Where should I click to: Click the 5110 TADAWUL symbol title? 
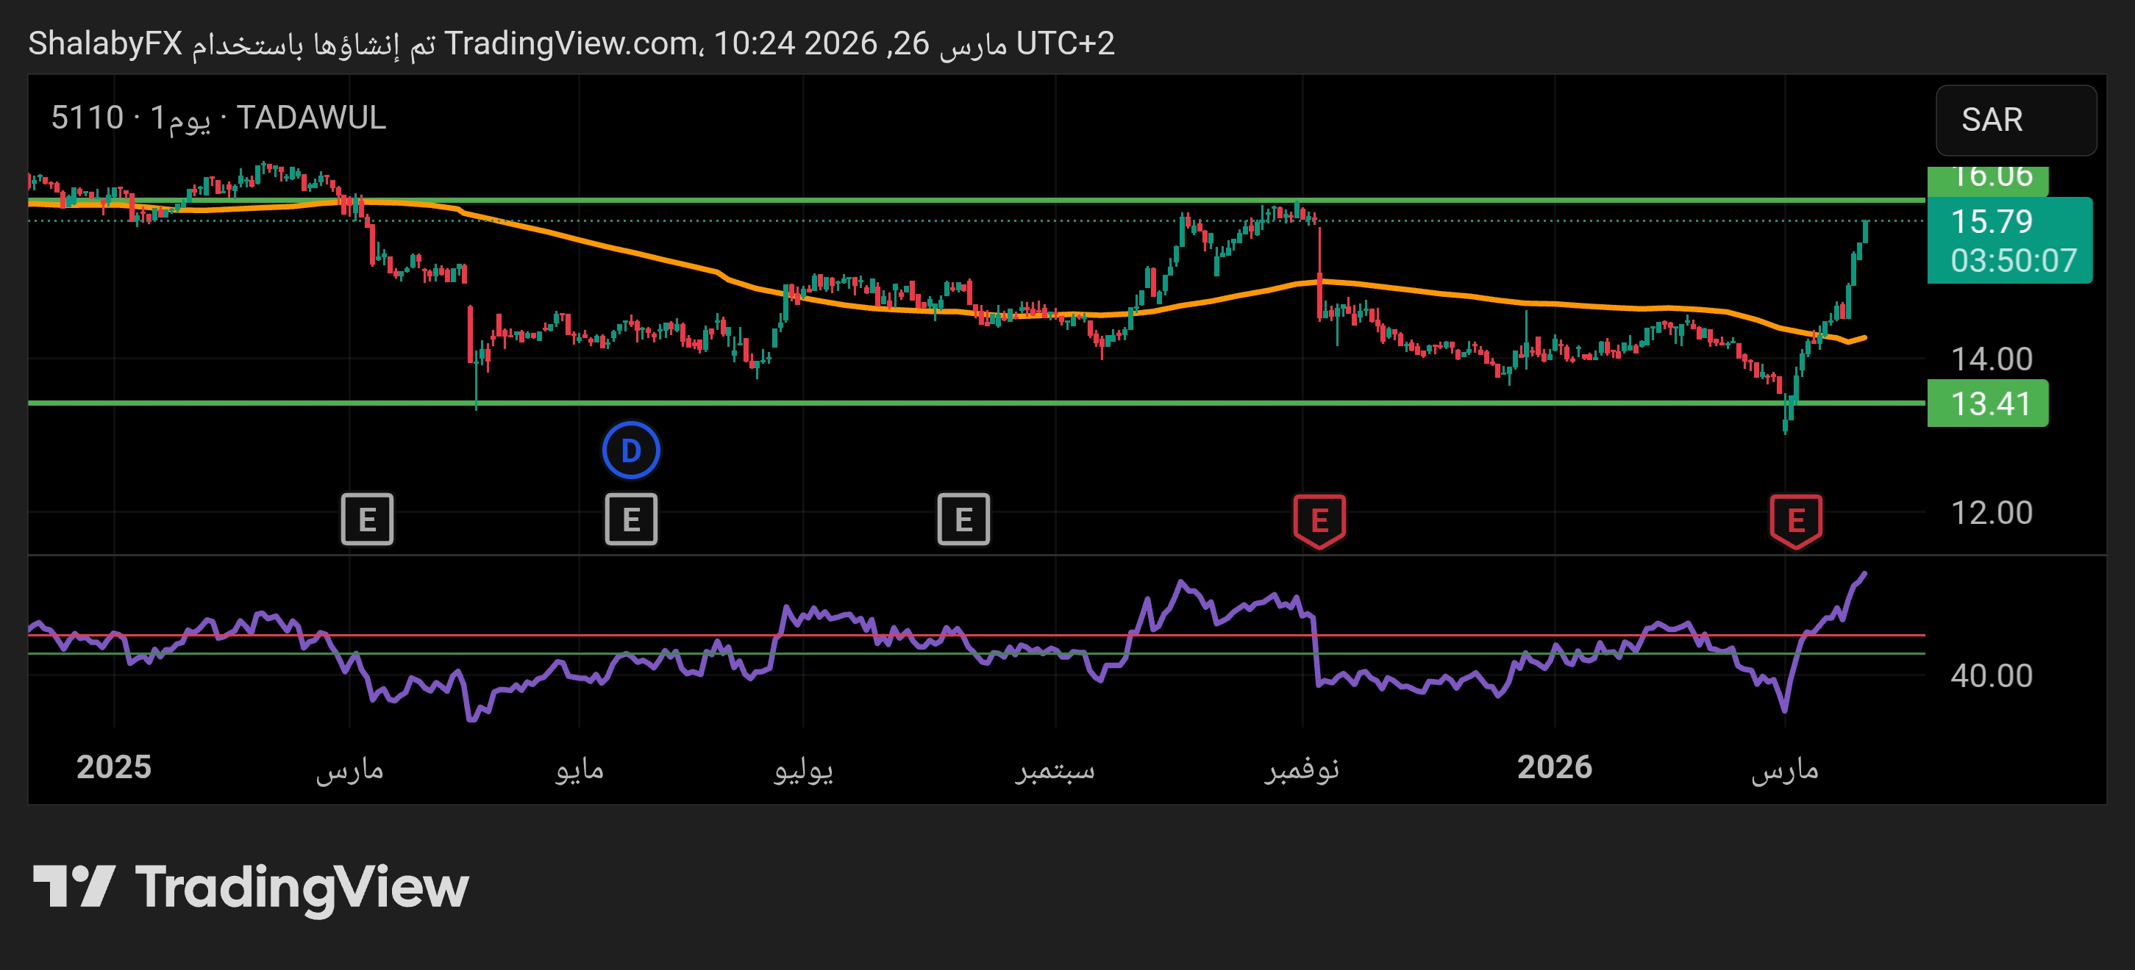coord(219,118)
